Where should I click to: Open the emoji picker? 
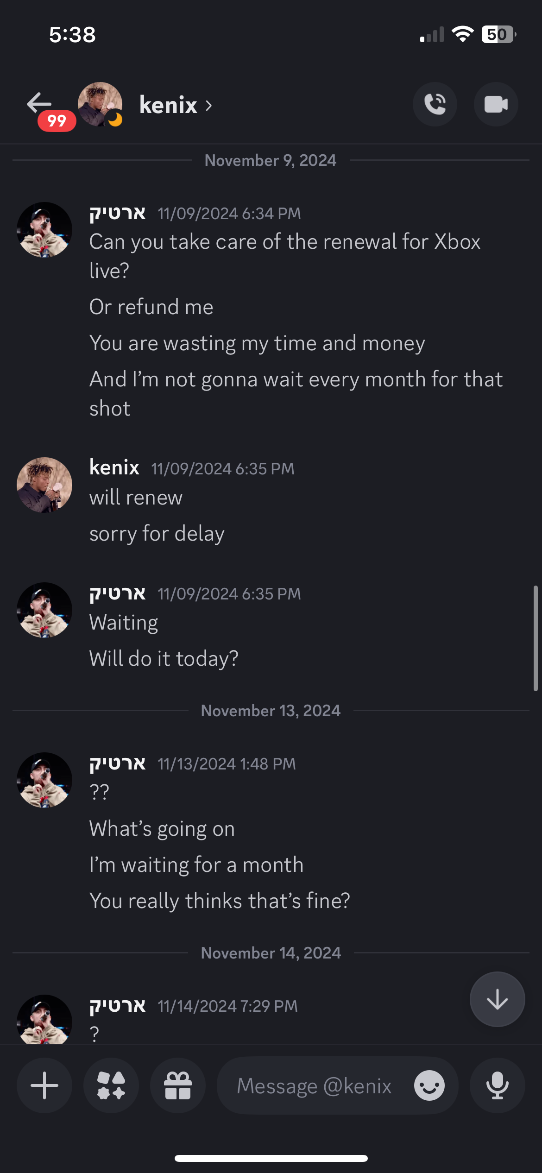tap(429, 1085)
